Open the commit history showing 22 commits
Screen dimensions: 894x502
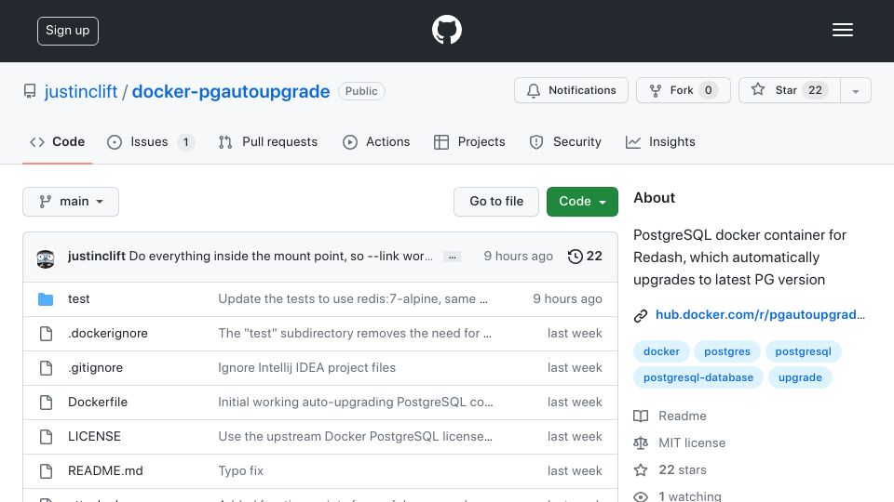click(x=585, y=257)
